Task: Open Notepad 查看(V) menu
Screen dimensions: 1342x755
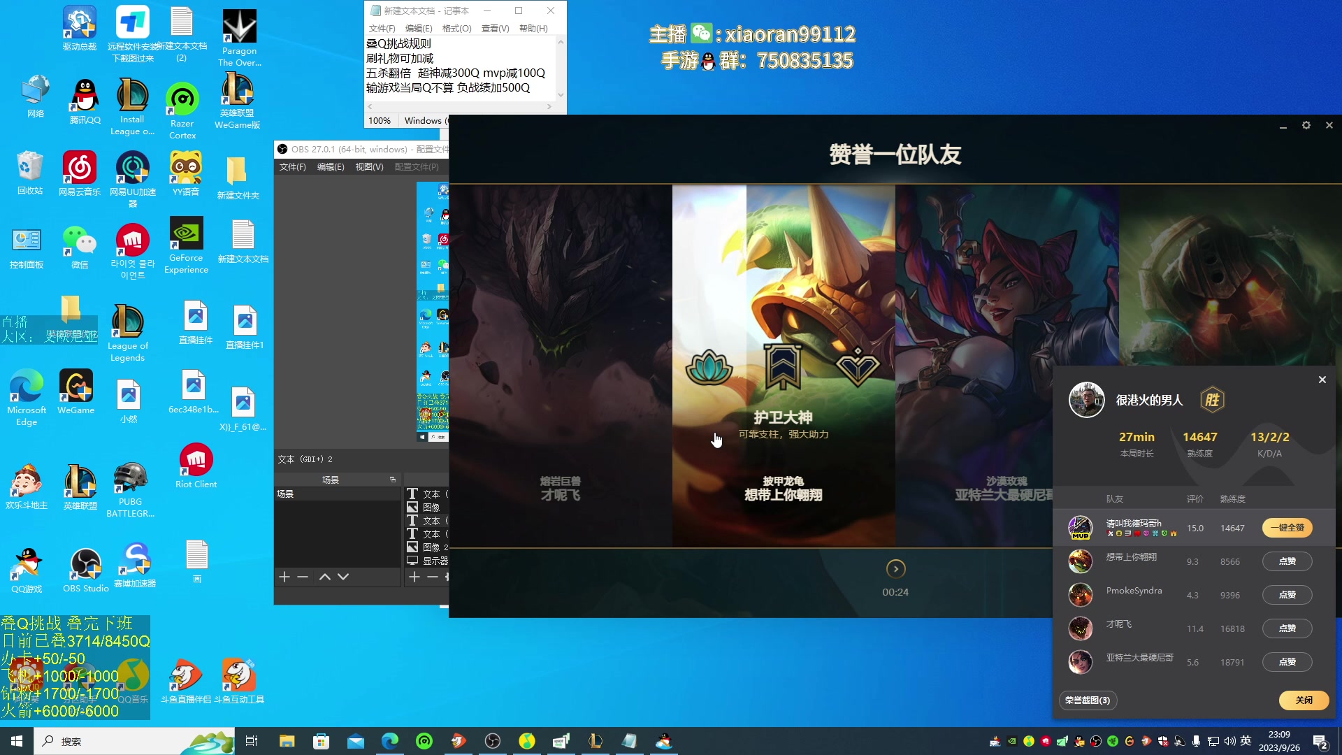Action: click(496, 29)
